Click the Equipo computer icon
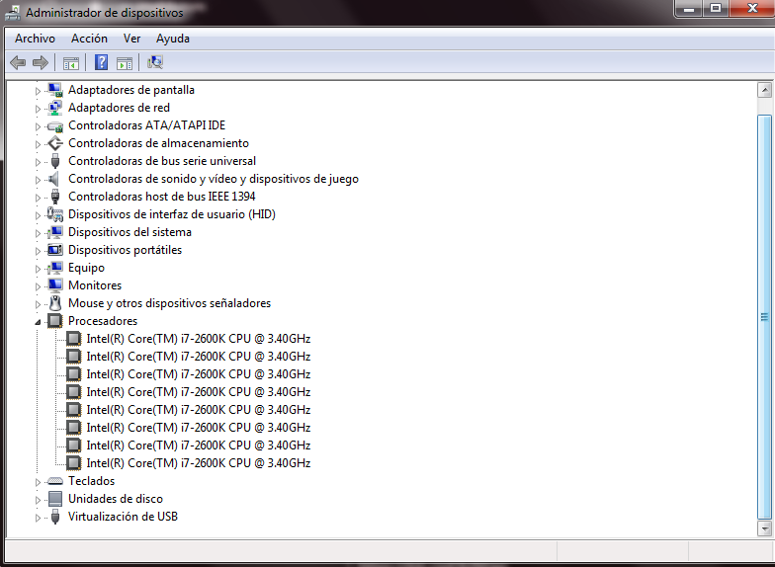The height and width of the screenshot is (567, 775). (x=55, y=268)
